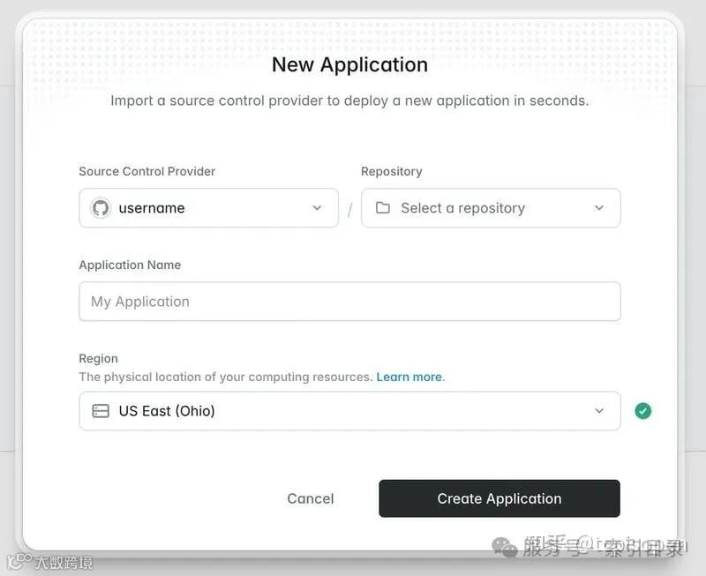Viewport: 706px width, 576px height.
Task: Click the GitHub logo icon beside username
Action: [101, 208]
